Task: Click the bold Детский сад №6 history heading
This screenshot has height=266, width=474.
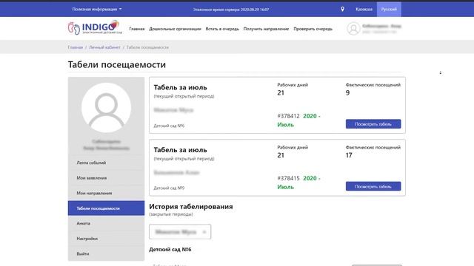Action: (x=170, y=250)
